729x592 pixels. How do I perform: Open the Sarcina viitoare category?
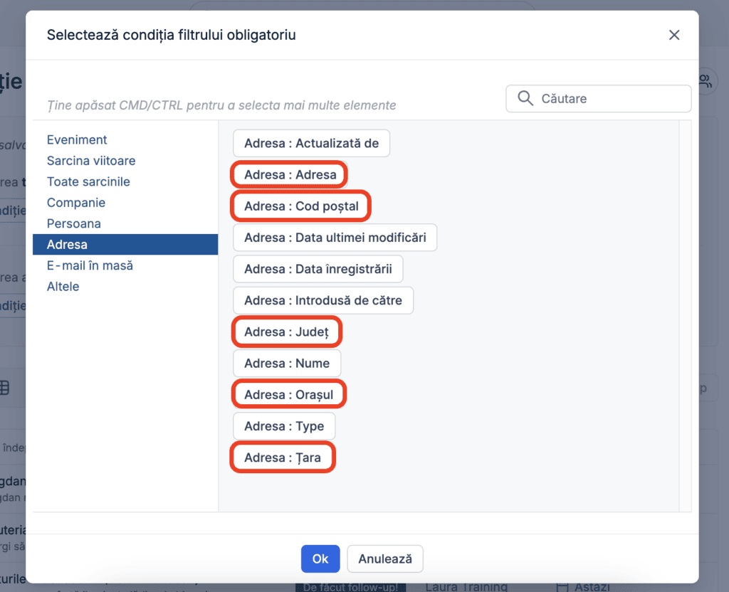tap(91, 160)
